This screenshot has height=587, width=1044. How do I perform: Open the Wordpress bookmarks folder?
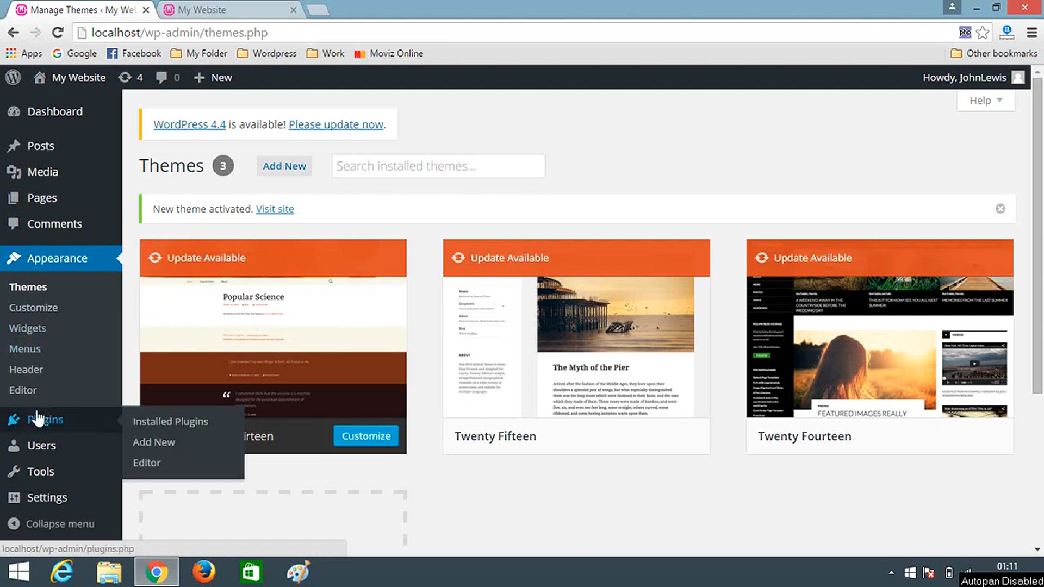click(x=267, y=53)
